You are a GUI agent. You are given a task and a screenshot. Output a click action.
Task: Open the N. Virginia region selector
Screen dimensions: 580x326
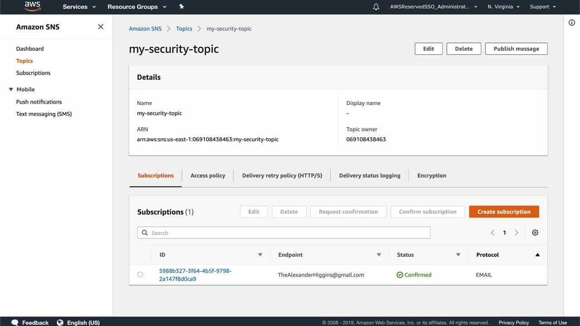click(x=503, y=7)
